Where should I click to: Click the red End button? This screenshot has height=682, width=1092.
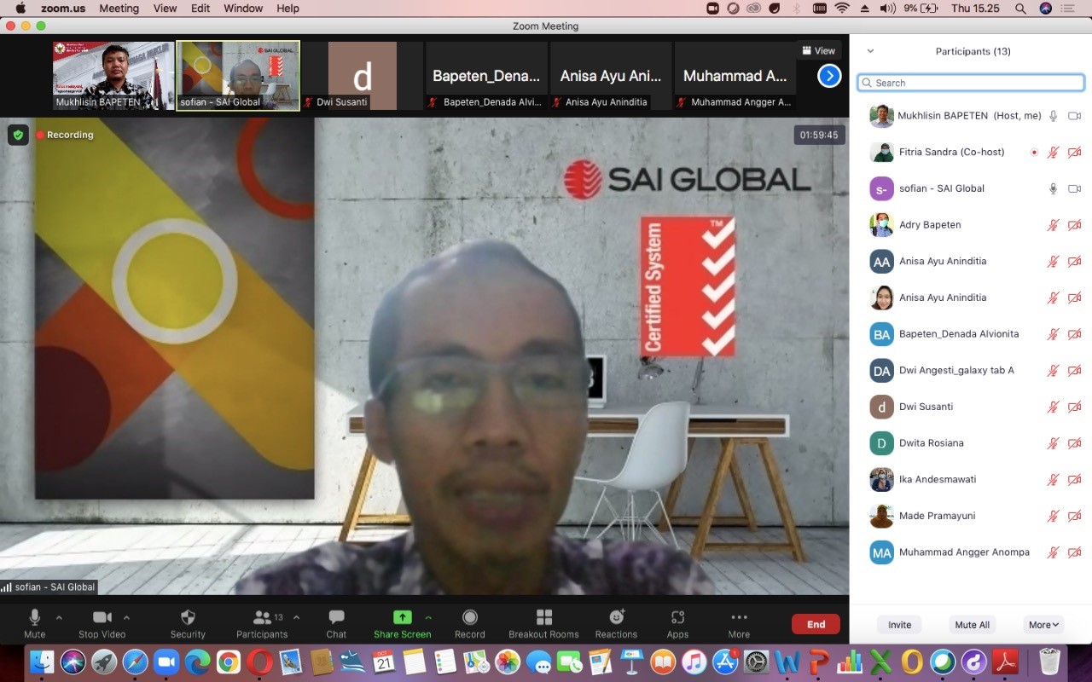point(816,624)
